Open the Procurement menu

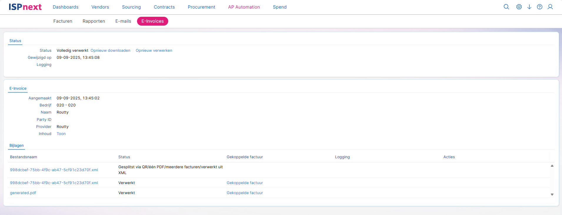tap(201, 7)
